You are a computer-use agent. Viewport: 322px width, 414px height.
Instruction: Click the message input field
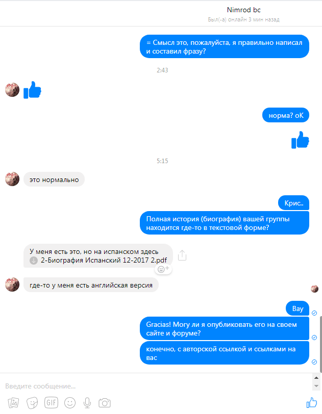(156, 386)
